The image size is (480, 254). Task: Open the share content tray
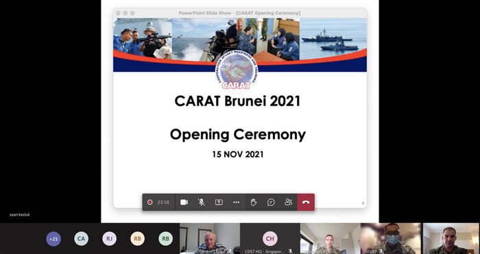(219, 203)
